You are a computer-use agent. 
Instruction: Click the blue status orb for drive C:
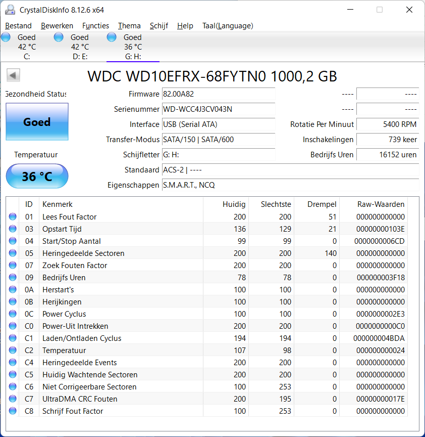(6, 37)
